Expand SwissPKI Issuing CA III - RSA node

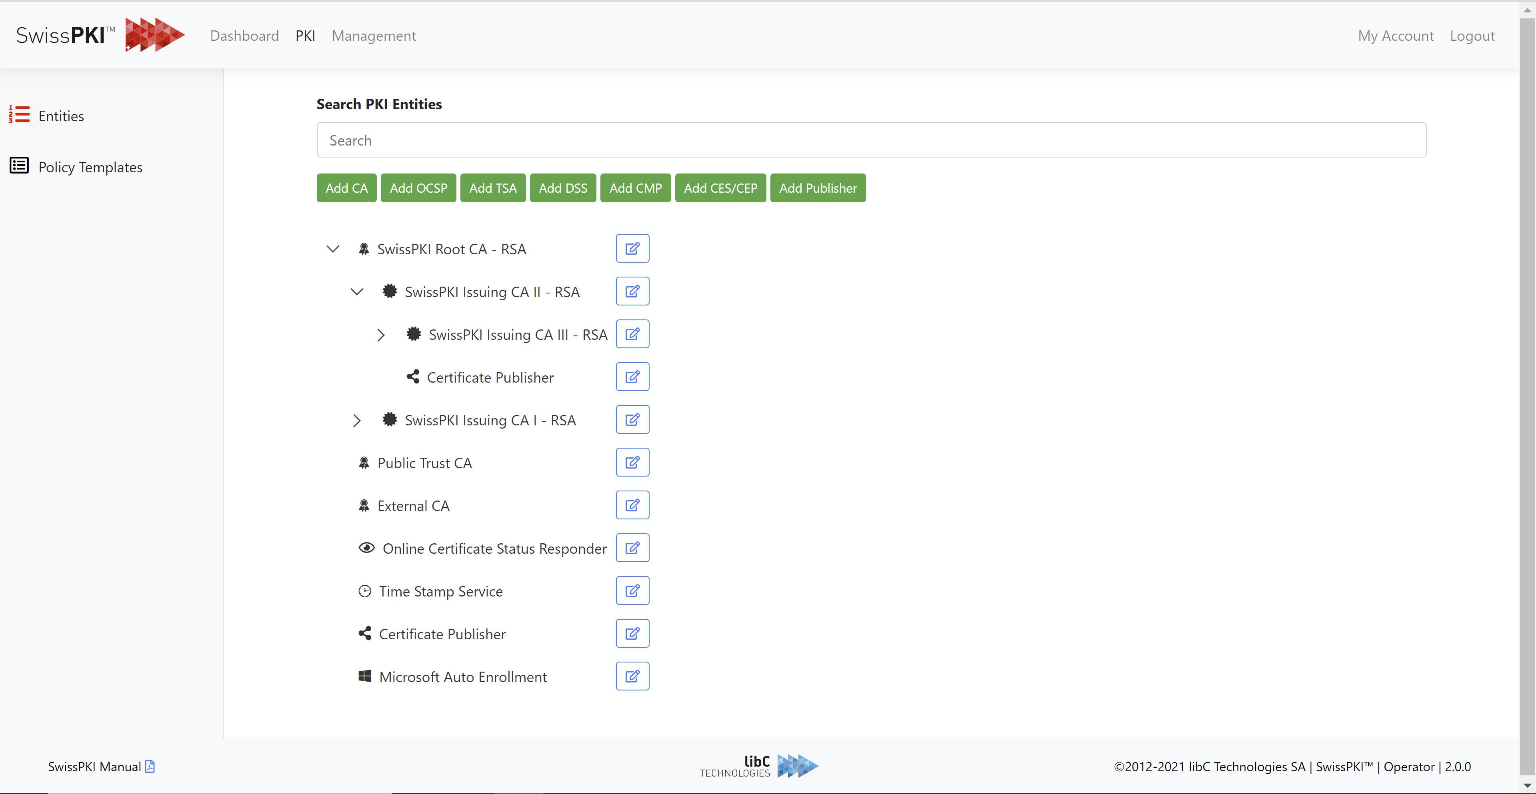tap(381, 335)
